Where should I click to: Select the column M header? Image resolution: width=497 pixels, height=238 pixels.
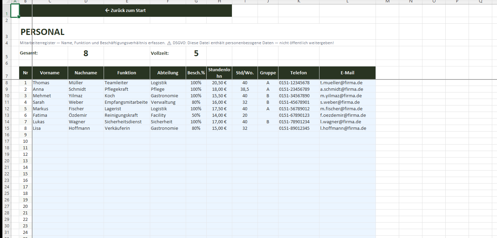387,2
